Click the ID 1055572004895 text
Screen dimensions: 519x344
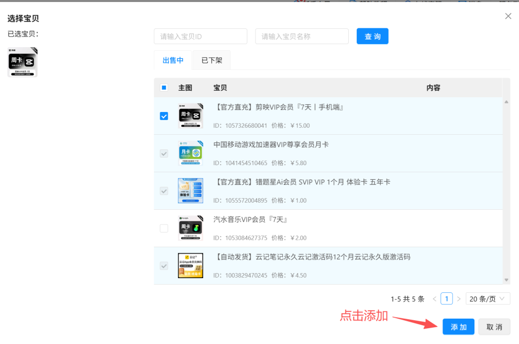(x=240, y=201)
